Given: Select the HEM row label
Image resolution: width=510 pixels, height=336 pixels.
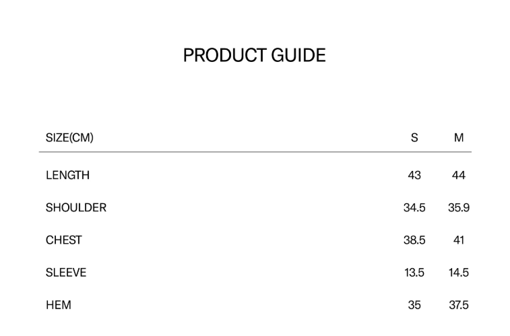Looking at the screenshot, I should point(59,305).
